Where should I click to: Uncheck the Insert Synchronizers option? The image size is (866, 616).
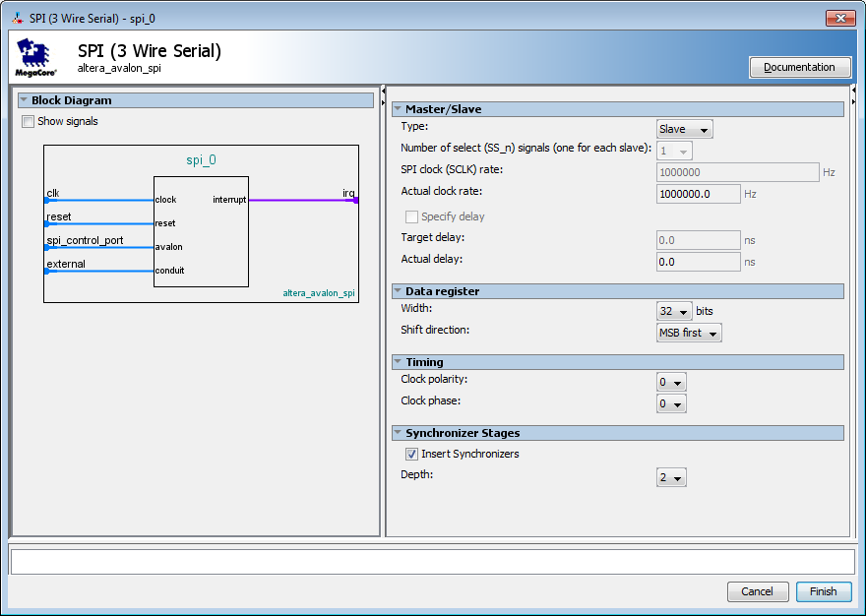tap(411, 454)
